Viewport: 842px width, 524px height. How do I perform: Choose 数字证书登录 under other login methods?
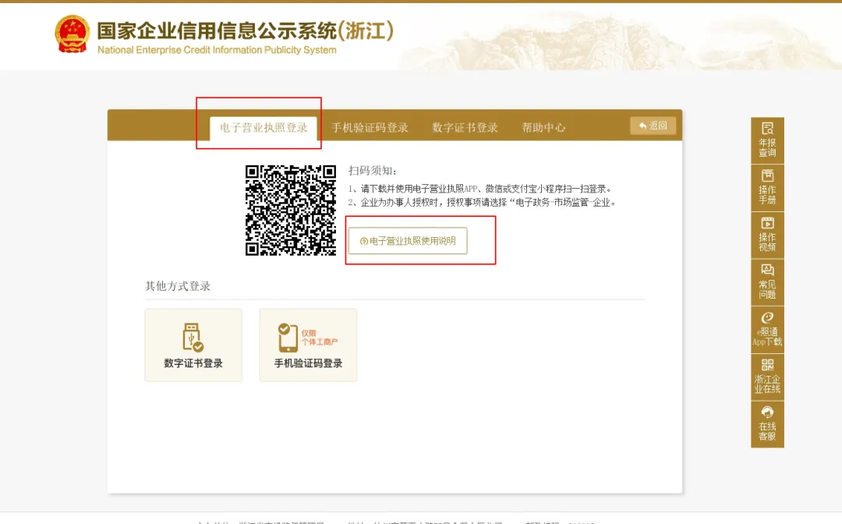tap(193, 345)
